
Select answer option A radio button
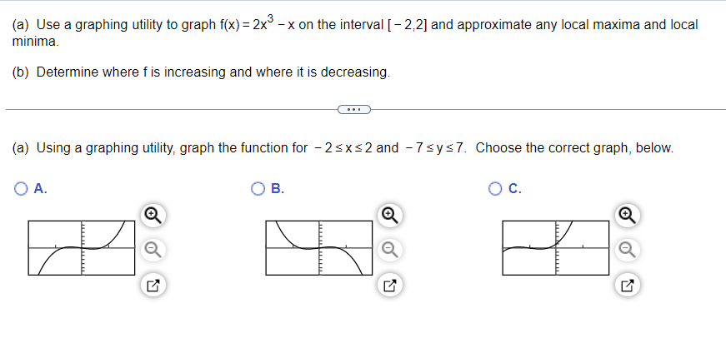tap(21, 189)
